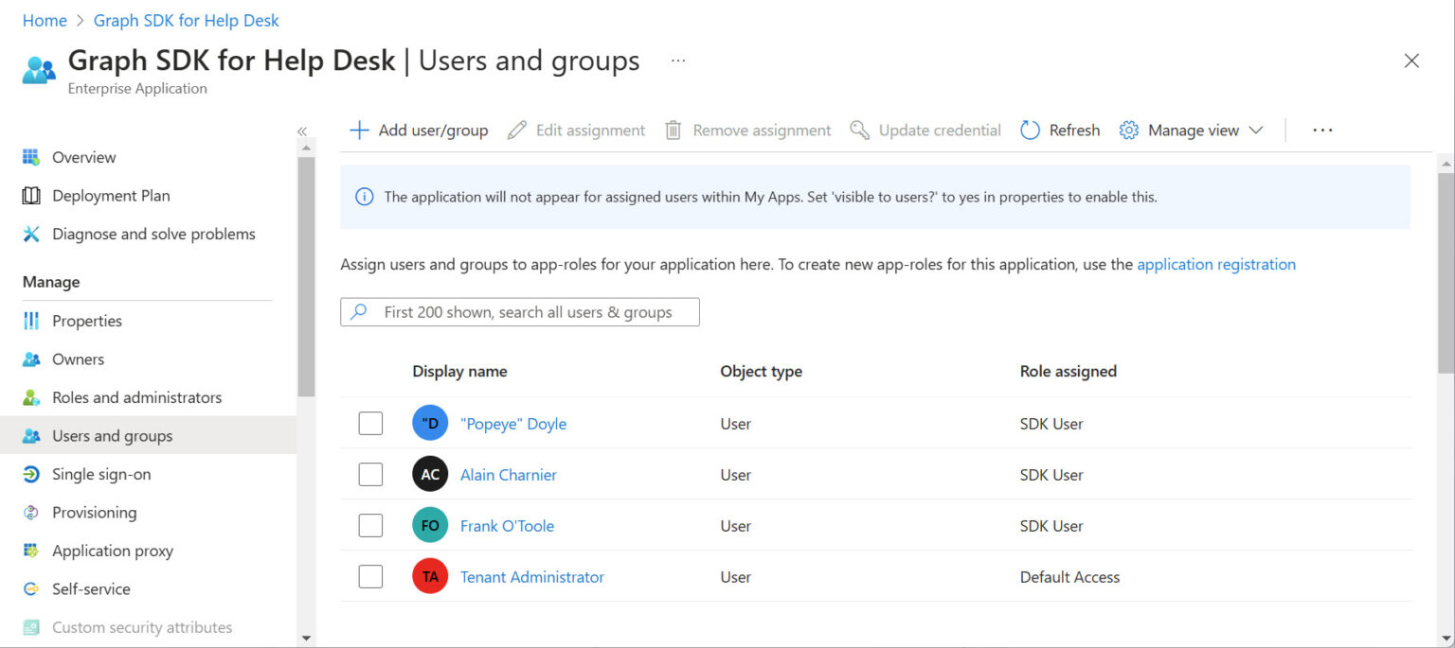
Task: Open Diagnose and solve problems
Action: pyautogui.click(x=153, y=234)
